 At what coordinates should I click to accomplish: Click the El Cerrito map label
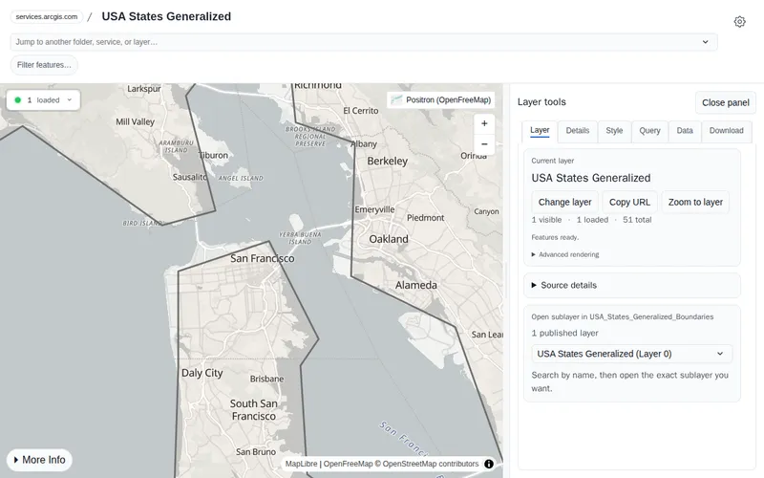click(x=361, y=111)
